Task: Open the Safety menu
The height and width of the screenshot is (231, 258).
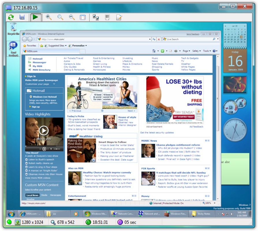Action: pos(197,51)
